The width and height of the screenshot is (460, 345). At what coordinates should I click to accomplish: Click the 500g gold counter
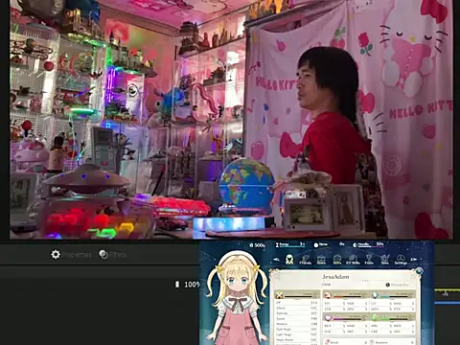click(258, 245)
